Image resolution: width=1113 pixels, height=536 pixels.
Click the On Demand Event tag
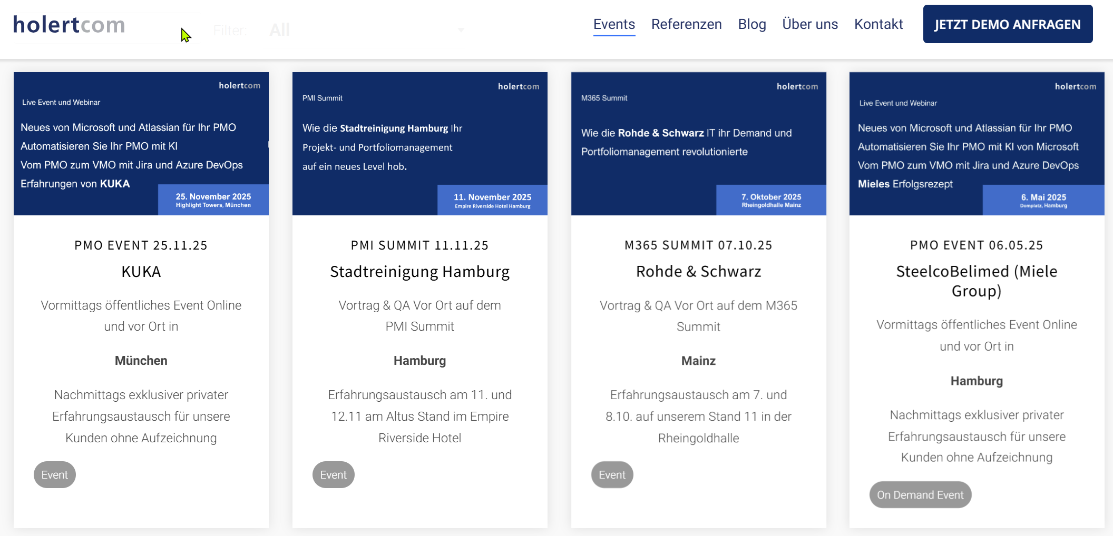(920, 495)
